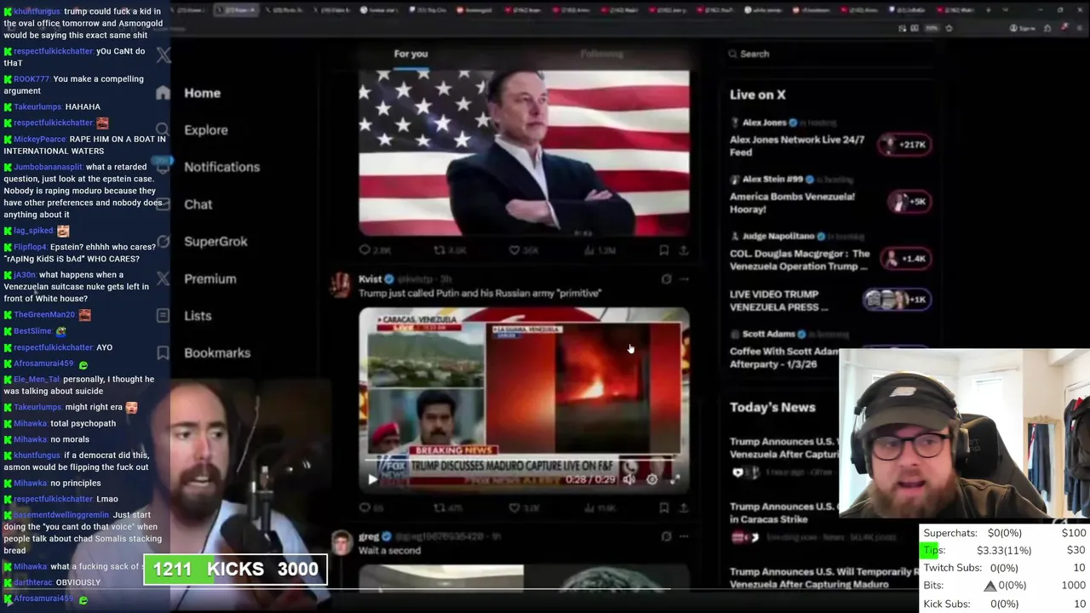Click the bookmark star in address bar
Image resolution: width=1090 pixels, height=613 pixels.
[949, 28]
